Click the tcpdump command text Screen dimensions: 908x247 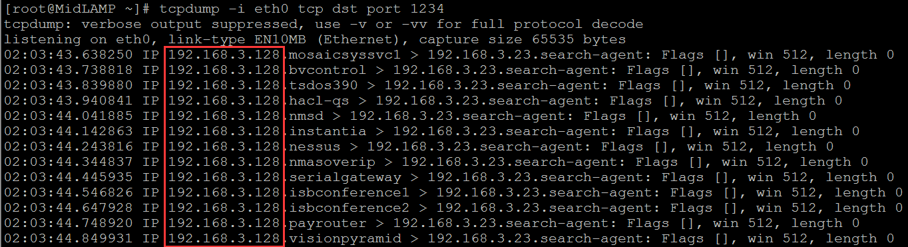pos(302,9)
